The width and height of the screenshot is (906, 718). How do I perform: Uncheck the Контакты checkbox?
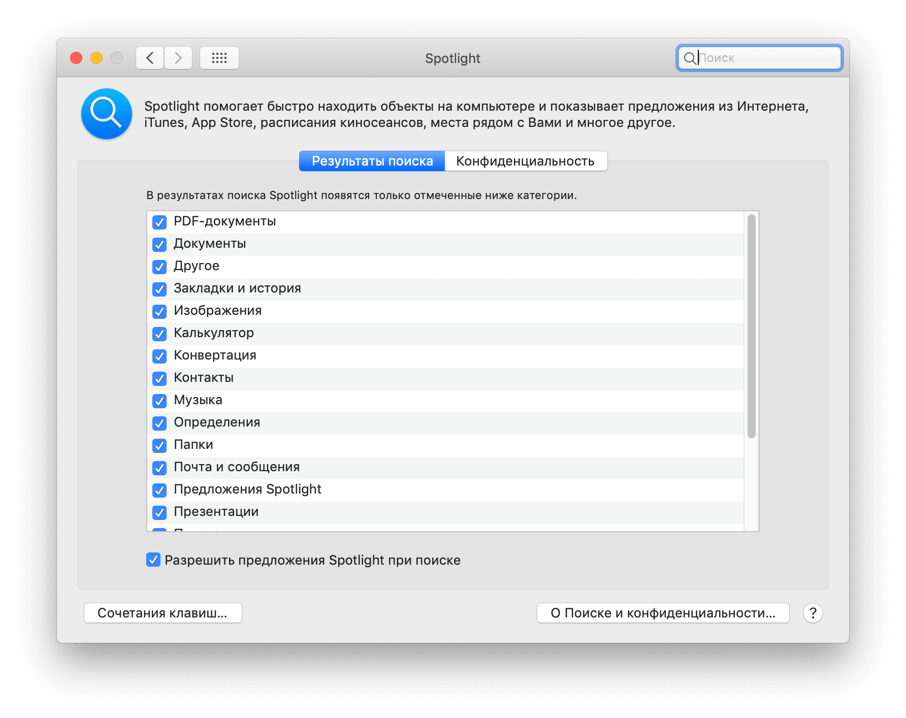pyautogui.click(x=159, y=378)
